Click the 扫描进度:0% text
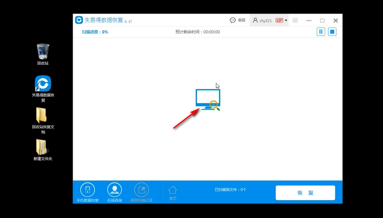 pyautogui.click(x=95, y=32)
